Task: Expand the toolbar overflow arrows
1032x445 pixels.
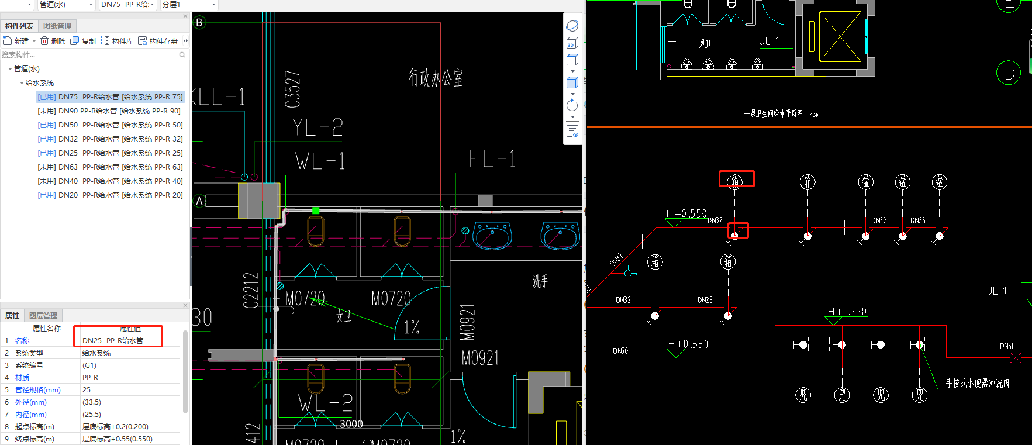Action: coord(185,41)
